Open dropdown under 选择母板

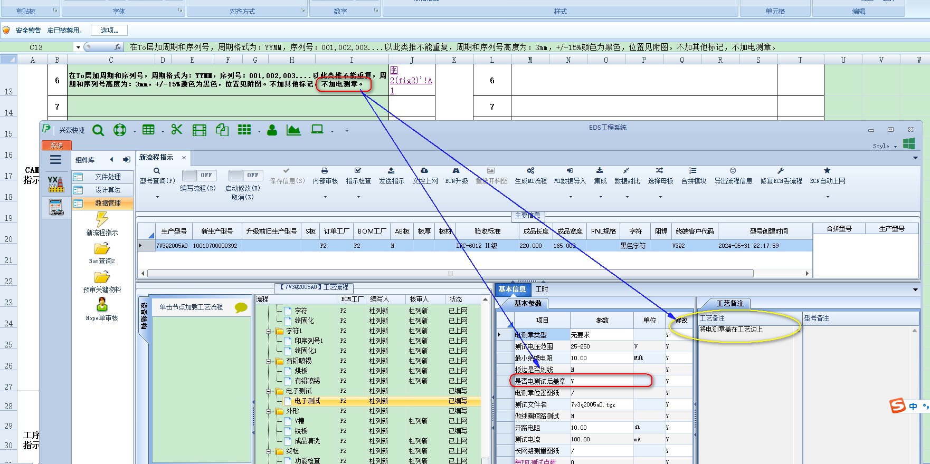point(660,197)
